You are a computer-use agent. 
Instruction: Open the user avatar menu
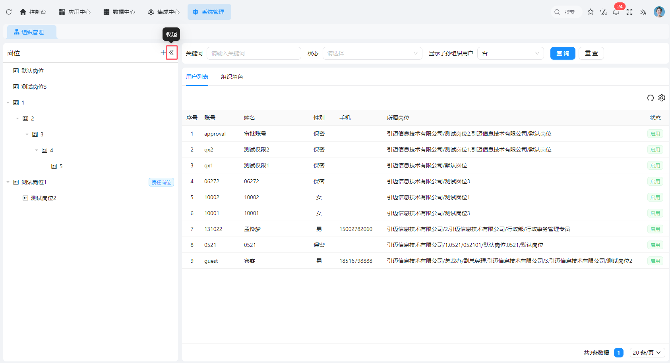659,12
